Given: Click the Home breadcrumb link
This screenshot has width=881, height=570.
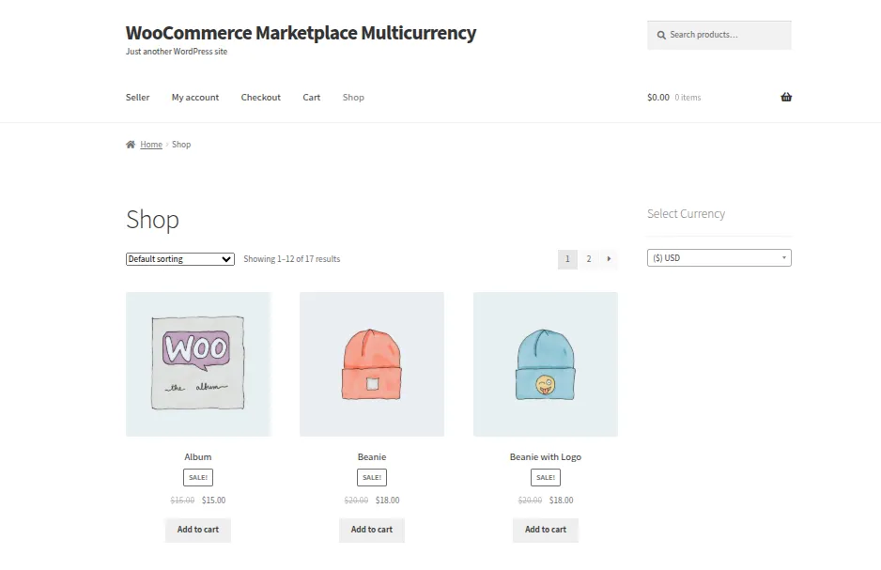Looking at the screenshot, I should (150, 144).
